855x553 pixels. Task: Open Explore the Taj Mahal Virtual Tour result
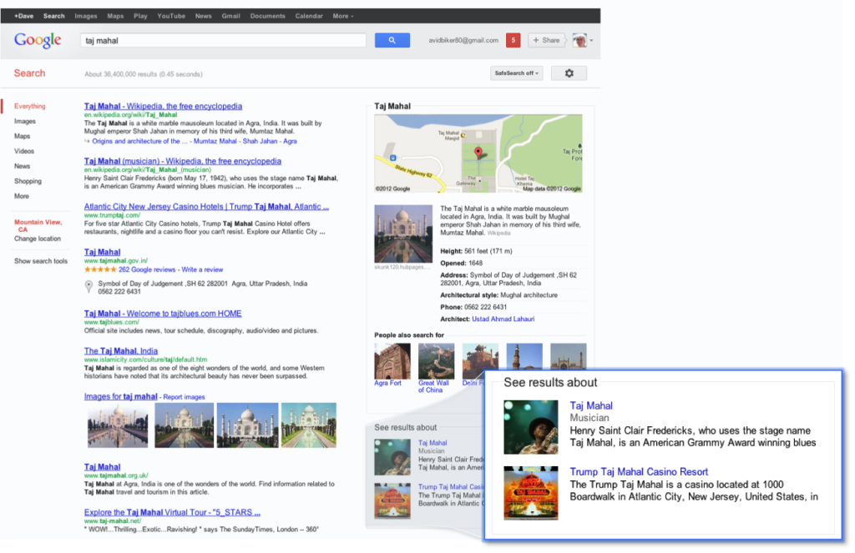(x=172, y=512)
